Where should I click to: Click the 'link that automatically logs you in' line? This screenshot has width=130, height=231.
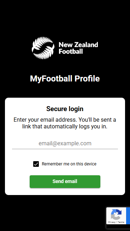coord(65,127)
